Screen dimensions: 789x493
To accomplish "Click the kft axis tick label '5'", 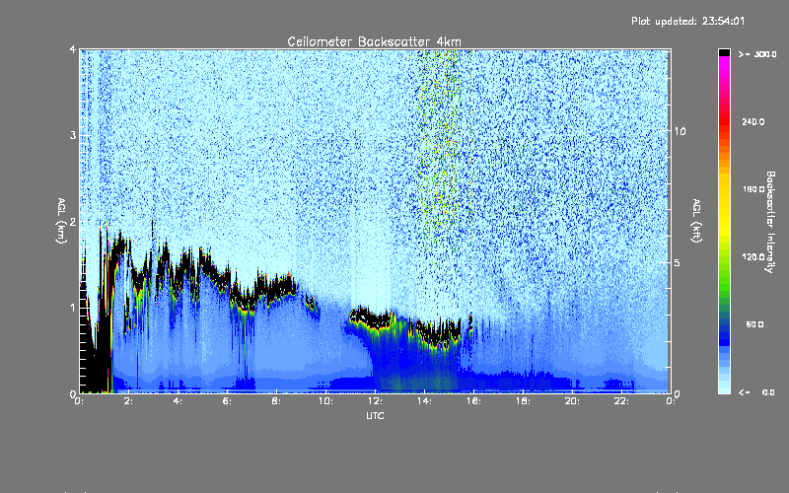I will pyautogui.click(x=677, y=263).
